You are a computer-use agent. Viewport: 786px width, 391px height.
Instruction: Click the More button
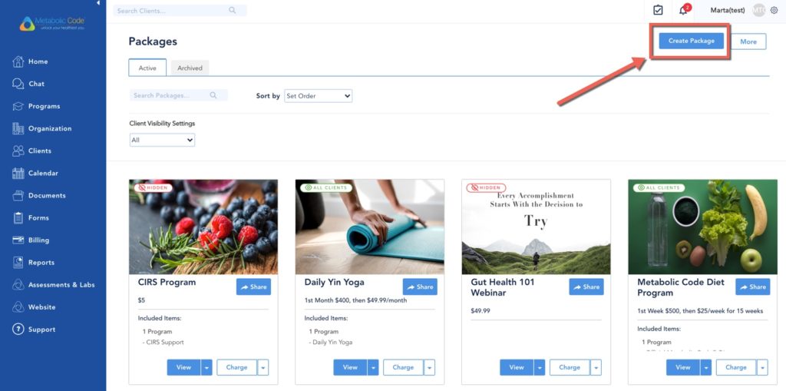[x=748, y=41]
